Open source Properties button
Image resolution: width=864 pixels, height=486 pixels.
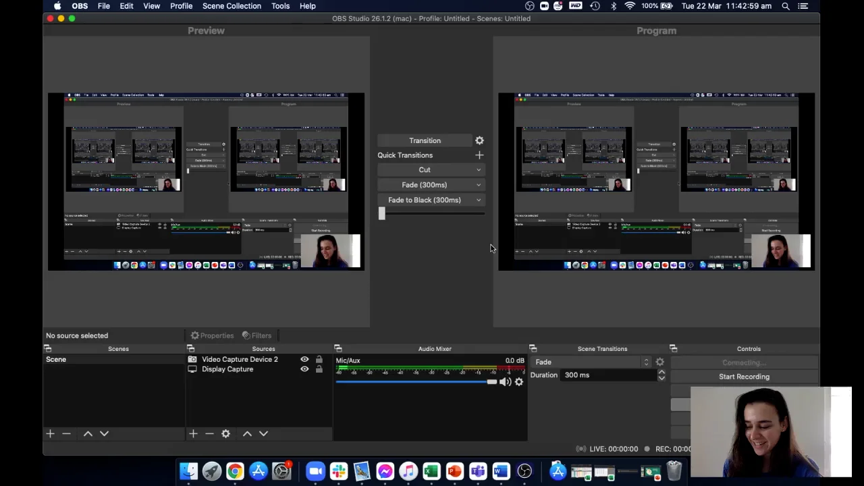(212, 335)
